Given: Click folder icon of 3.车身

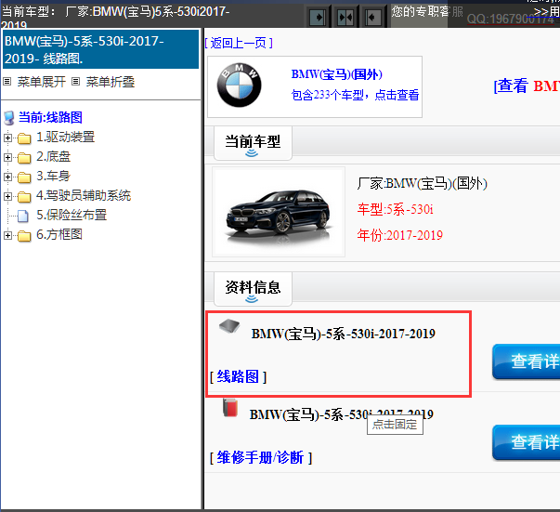Looking at the screenshot, I should tap(24, 177).
